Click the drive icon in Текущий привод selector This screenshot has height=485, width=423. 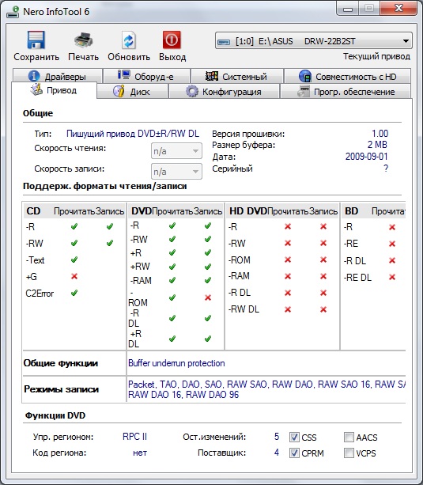point(223,42)
